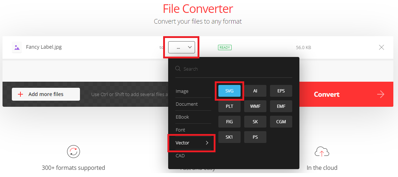Click the image file icon beside Fancy Label.jpg
This screenshot has width=398, height=177.
pyautogui.click(x=16, y=47)
